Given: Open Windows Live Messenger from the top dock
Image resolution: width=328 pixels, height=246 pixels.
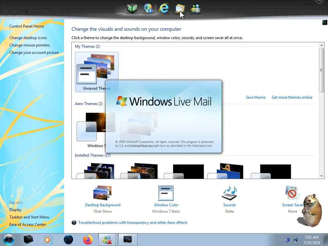Looking at the screenshot, I should (x=196, y=9).
